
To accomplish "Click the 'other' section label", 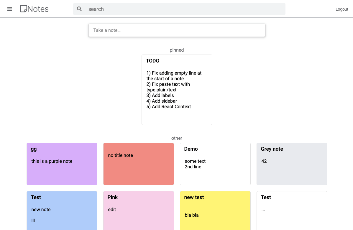I will 177,138.
